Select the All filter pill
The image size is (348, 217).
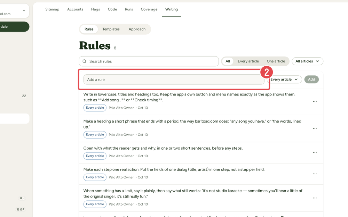click(x=228, y=61)
